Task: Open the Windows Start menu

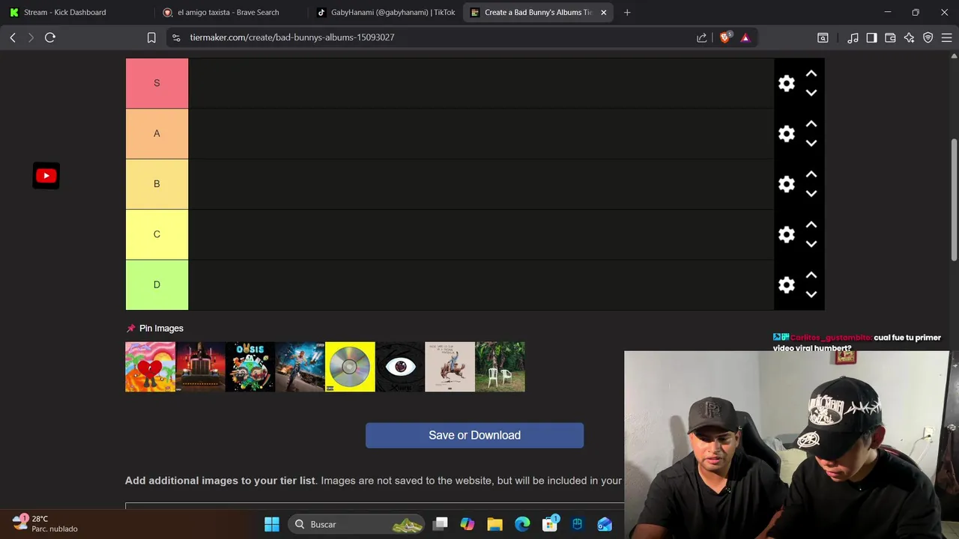Action: pos(272,524)
